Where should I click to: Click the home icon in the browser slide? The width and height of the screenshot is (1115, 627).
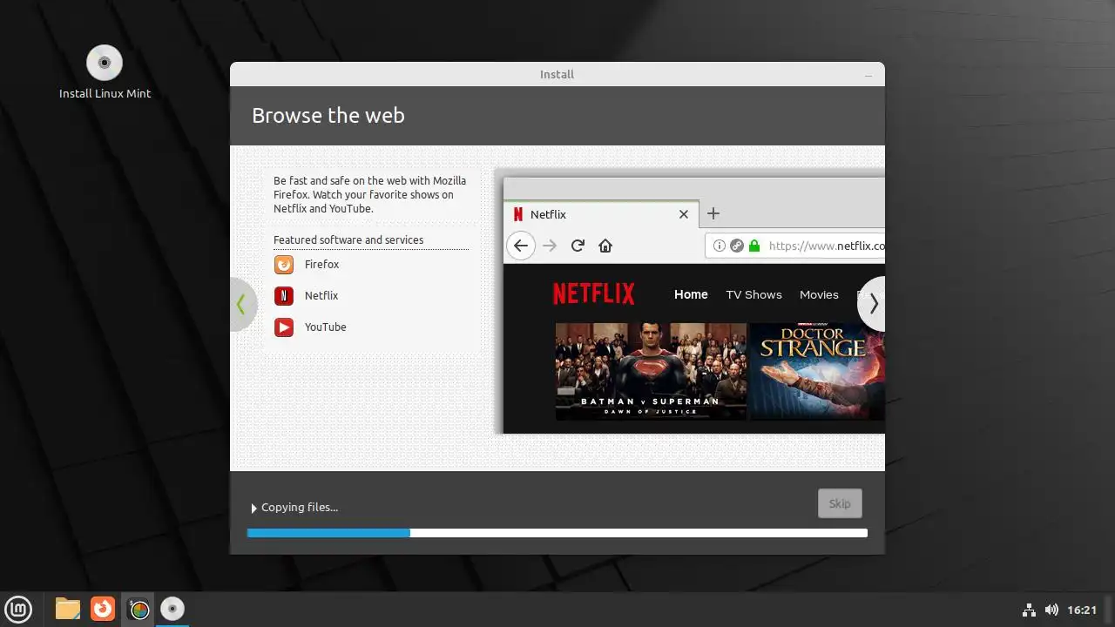tap(605, 246)
